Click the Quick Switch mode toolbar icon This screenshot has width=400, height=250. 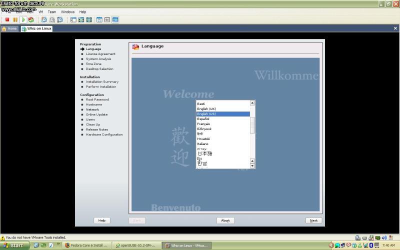pyautogui.click(x=89, y=19)
